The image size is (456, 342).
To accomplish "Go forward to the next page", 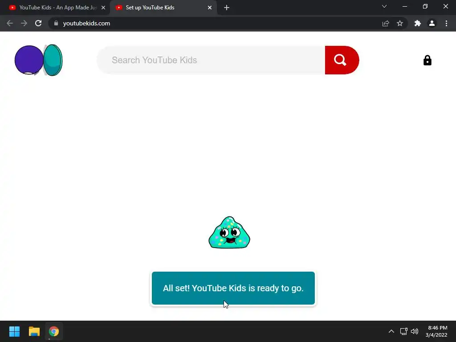I will click(x=24, y=23).
